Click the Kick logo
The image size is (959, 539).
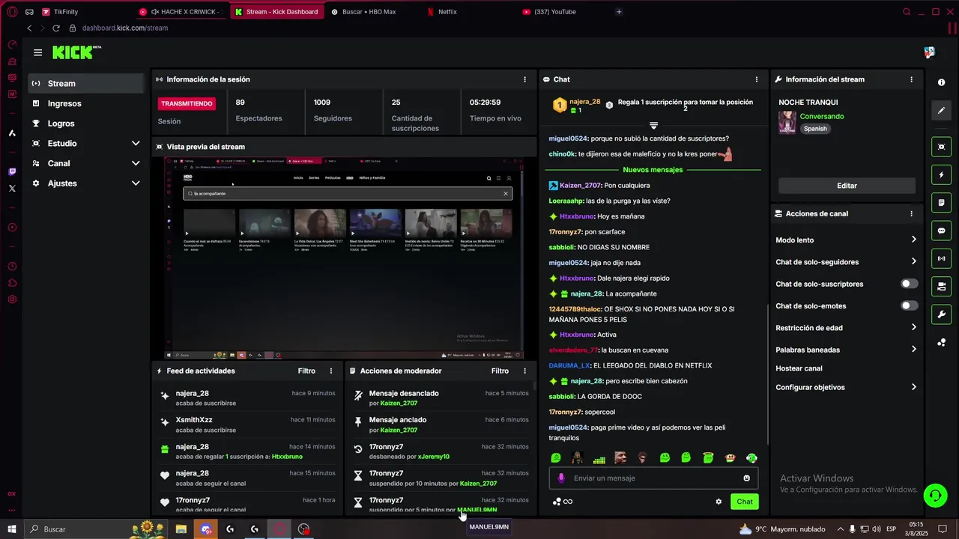pyautogui.click(x=76, y=52)
